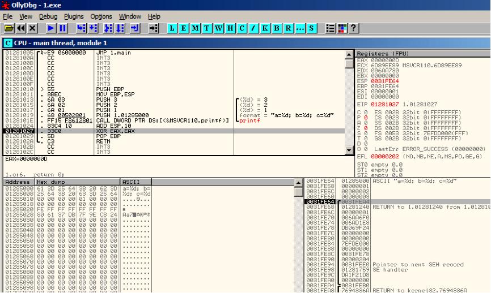Show the Source window via S button
The width and height of the screenshot is (491, 293).
tap(311, 28)
